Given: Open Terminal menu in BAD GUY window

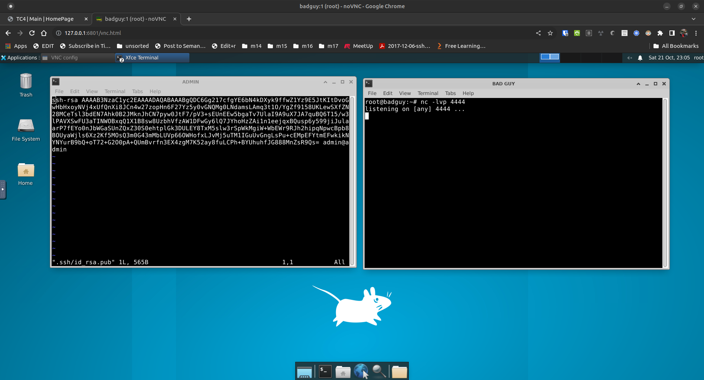Looking at the screenshot, I should (x=428, y=93).
